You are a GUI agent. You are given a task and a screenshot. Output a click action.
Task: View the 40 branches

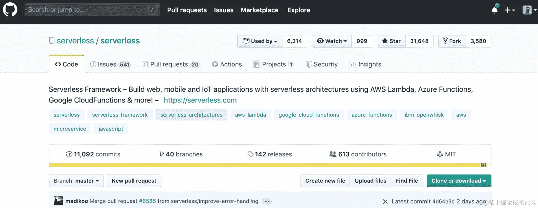coord(181,154)
